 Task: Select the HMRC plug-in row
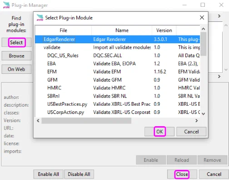click(x=118, y=88)
